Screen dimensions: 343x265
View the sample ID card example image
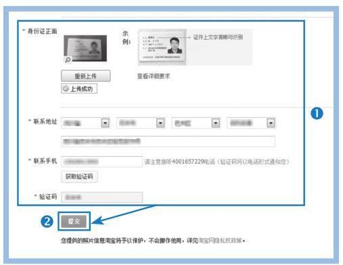162,47
